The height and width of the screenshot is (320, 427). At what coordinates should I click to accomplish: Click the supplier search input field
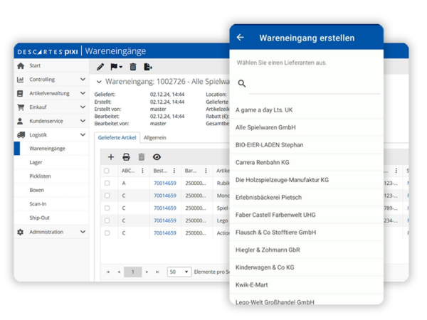(313, 84)
